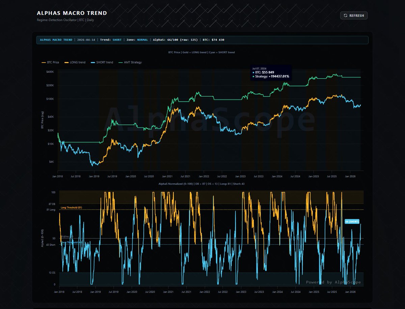Click the 66 [SHORT] oscillator value badge

coord(352,221)
